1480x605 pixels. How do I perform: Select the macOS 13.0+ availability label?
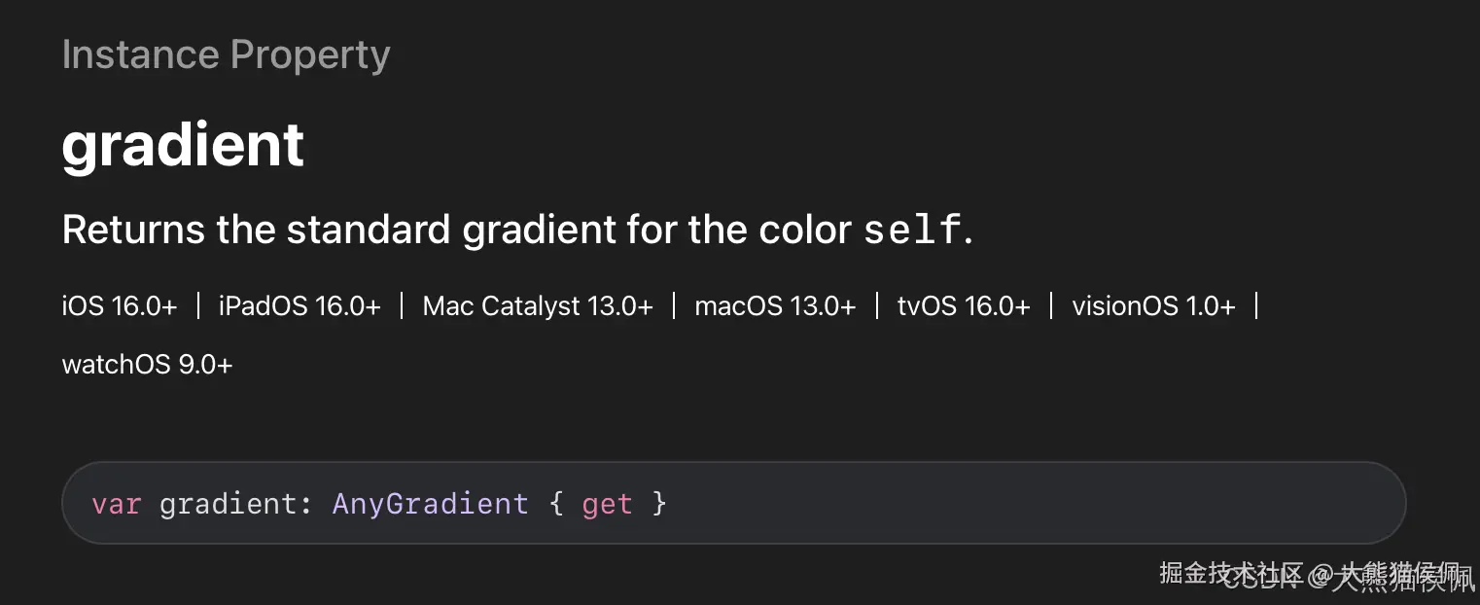[775, 306]
